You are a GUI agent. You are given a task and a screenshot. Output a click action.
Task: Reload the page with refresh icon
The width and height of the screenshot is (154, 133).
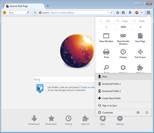[x=111, y=13]
